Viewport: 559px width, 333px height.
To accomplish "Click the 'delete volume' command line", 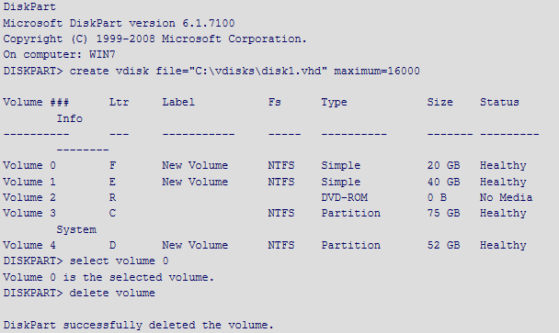I will click(79, 293).
